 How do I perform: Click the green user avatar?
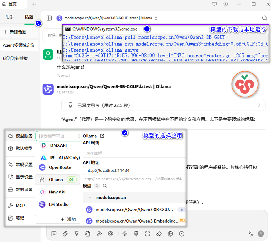[x=48, y=54]
